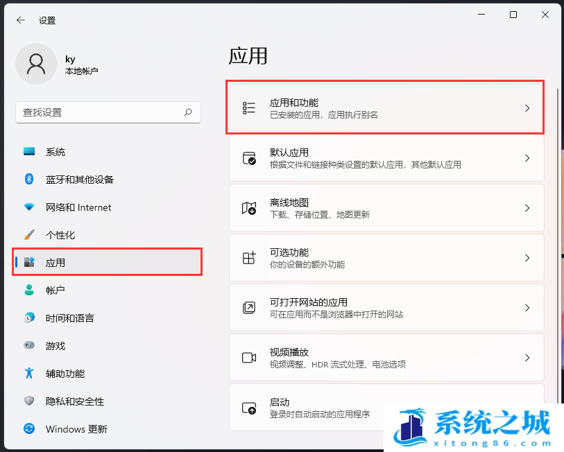Click the magnifier icon in the search box
564x452 pixels.
[x=188, y=112]
